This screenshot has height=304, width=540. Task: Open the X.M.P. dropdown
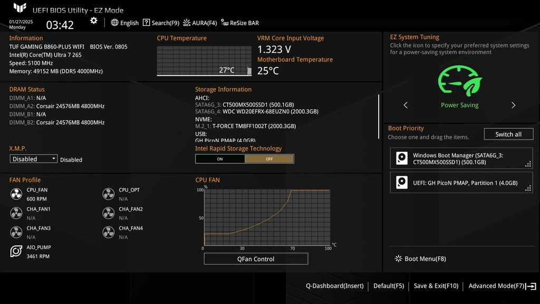34,159
